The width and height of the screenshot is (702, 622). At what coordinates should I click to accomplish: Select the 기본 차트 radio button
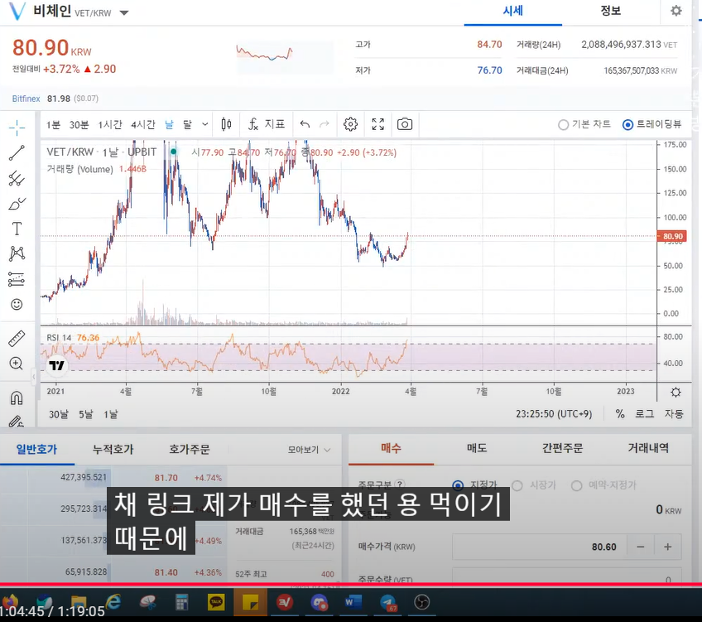point(563,124)
